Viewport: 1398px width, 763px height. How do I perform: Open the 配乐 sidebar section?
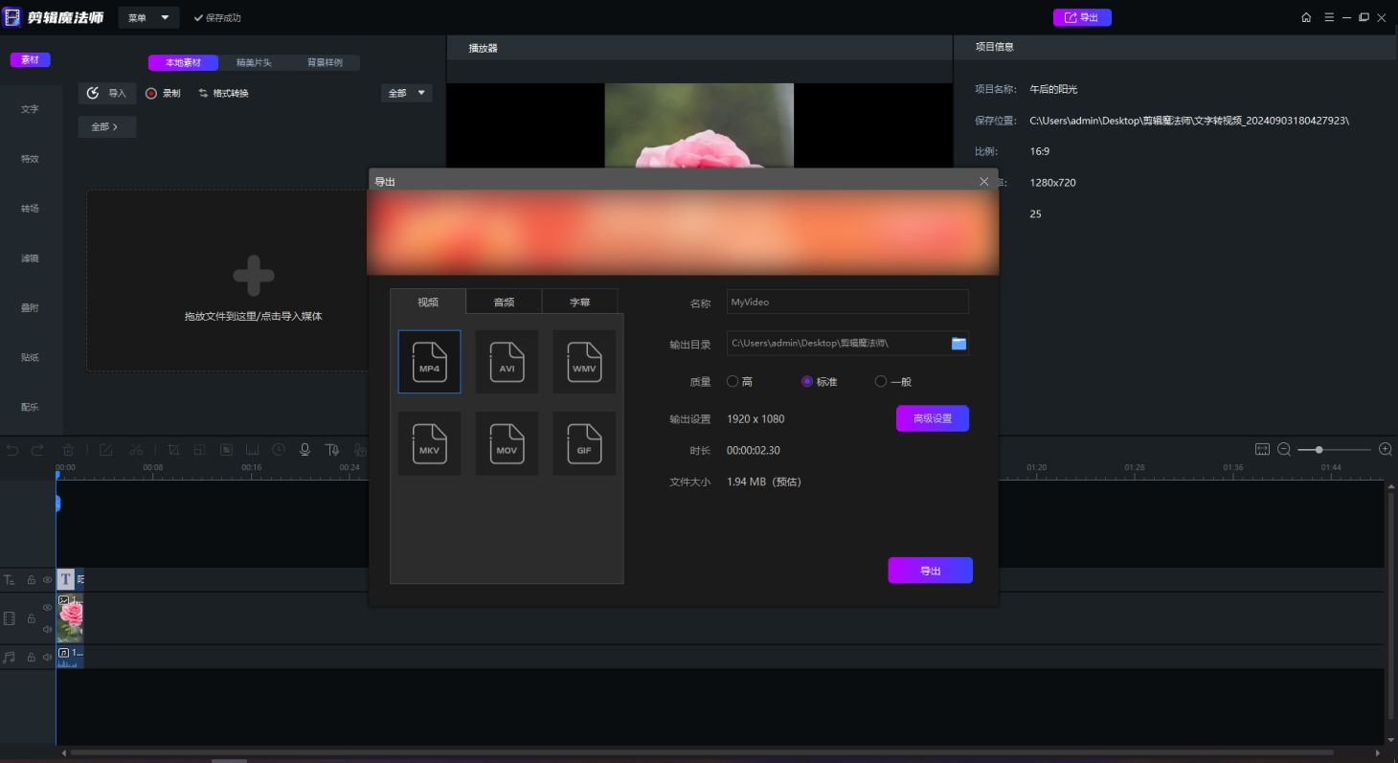(31, 407)
